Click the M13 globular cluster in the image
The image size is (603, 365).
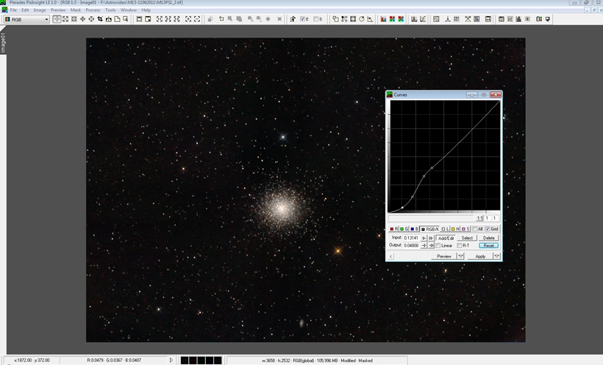point(281,208)
